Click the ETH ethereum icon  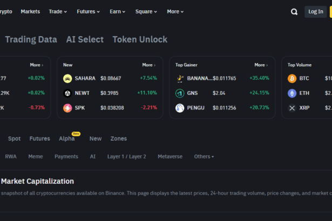(292, 93)
